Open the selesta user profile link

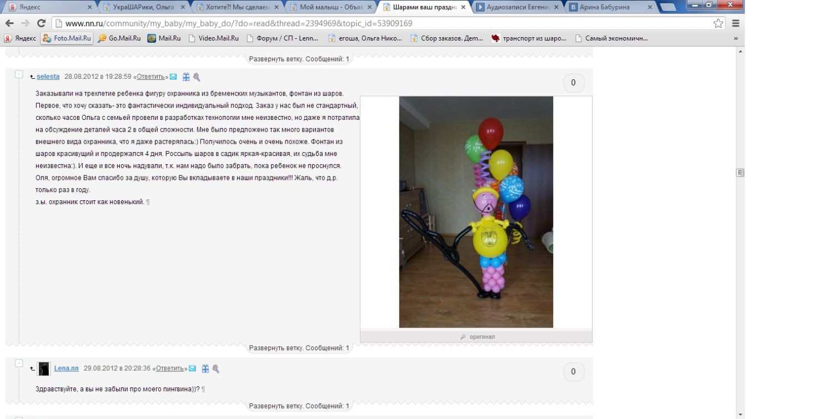48,77
